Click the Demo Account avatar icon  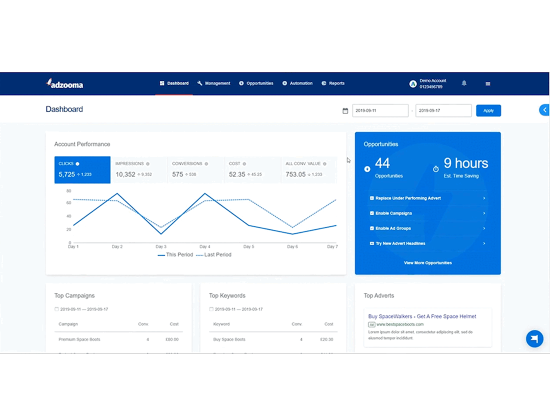pyautogui.click(x=413, y=84)
